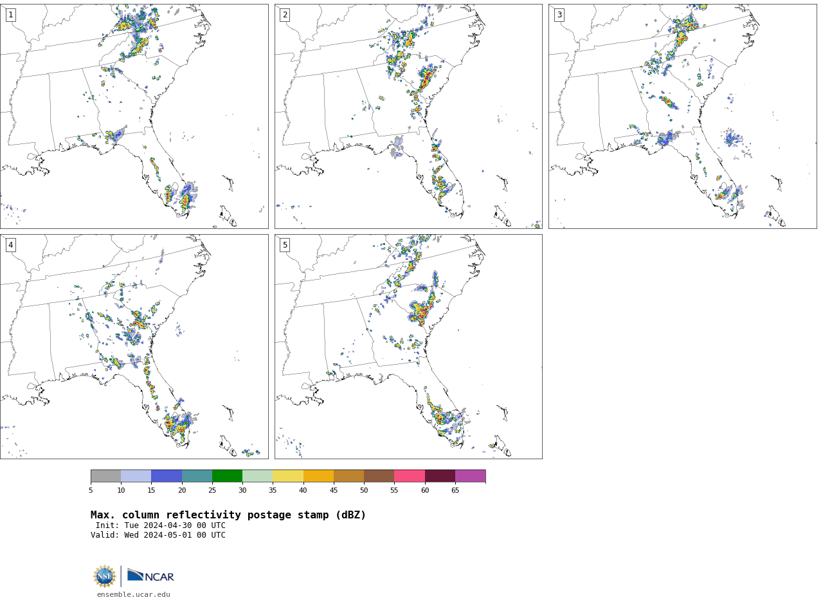Open ensemble member 5 reflectivity map
The height and width of the screenshot is (602, 823).
click(x=408, y=347)
